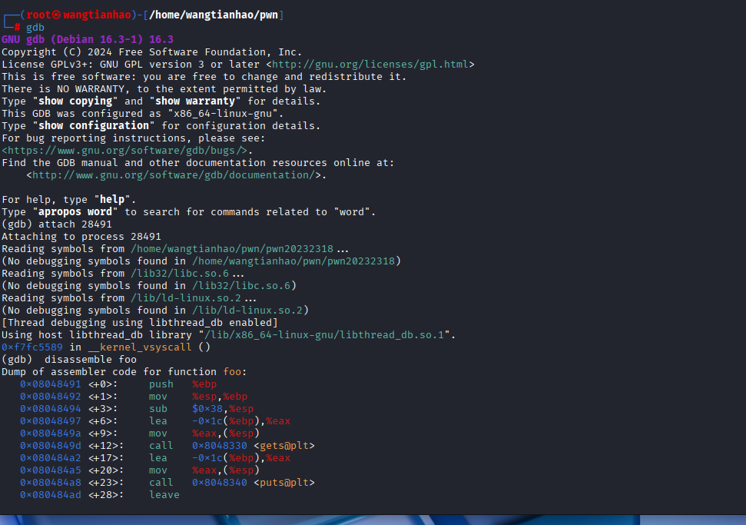Click the 'disassemble foo' command text
This screenshot has height=525, width=746.
(x=91, y=360)
